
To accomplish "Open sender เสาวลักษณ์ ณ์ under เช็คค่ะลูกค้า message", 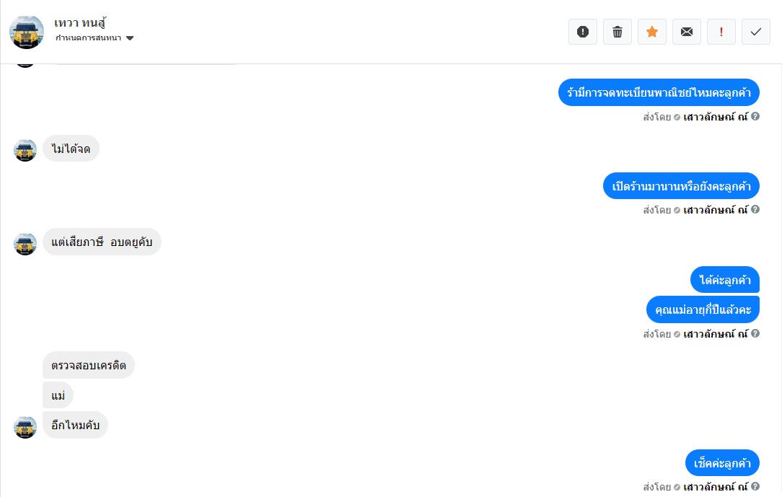I will pos(715,487).
